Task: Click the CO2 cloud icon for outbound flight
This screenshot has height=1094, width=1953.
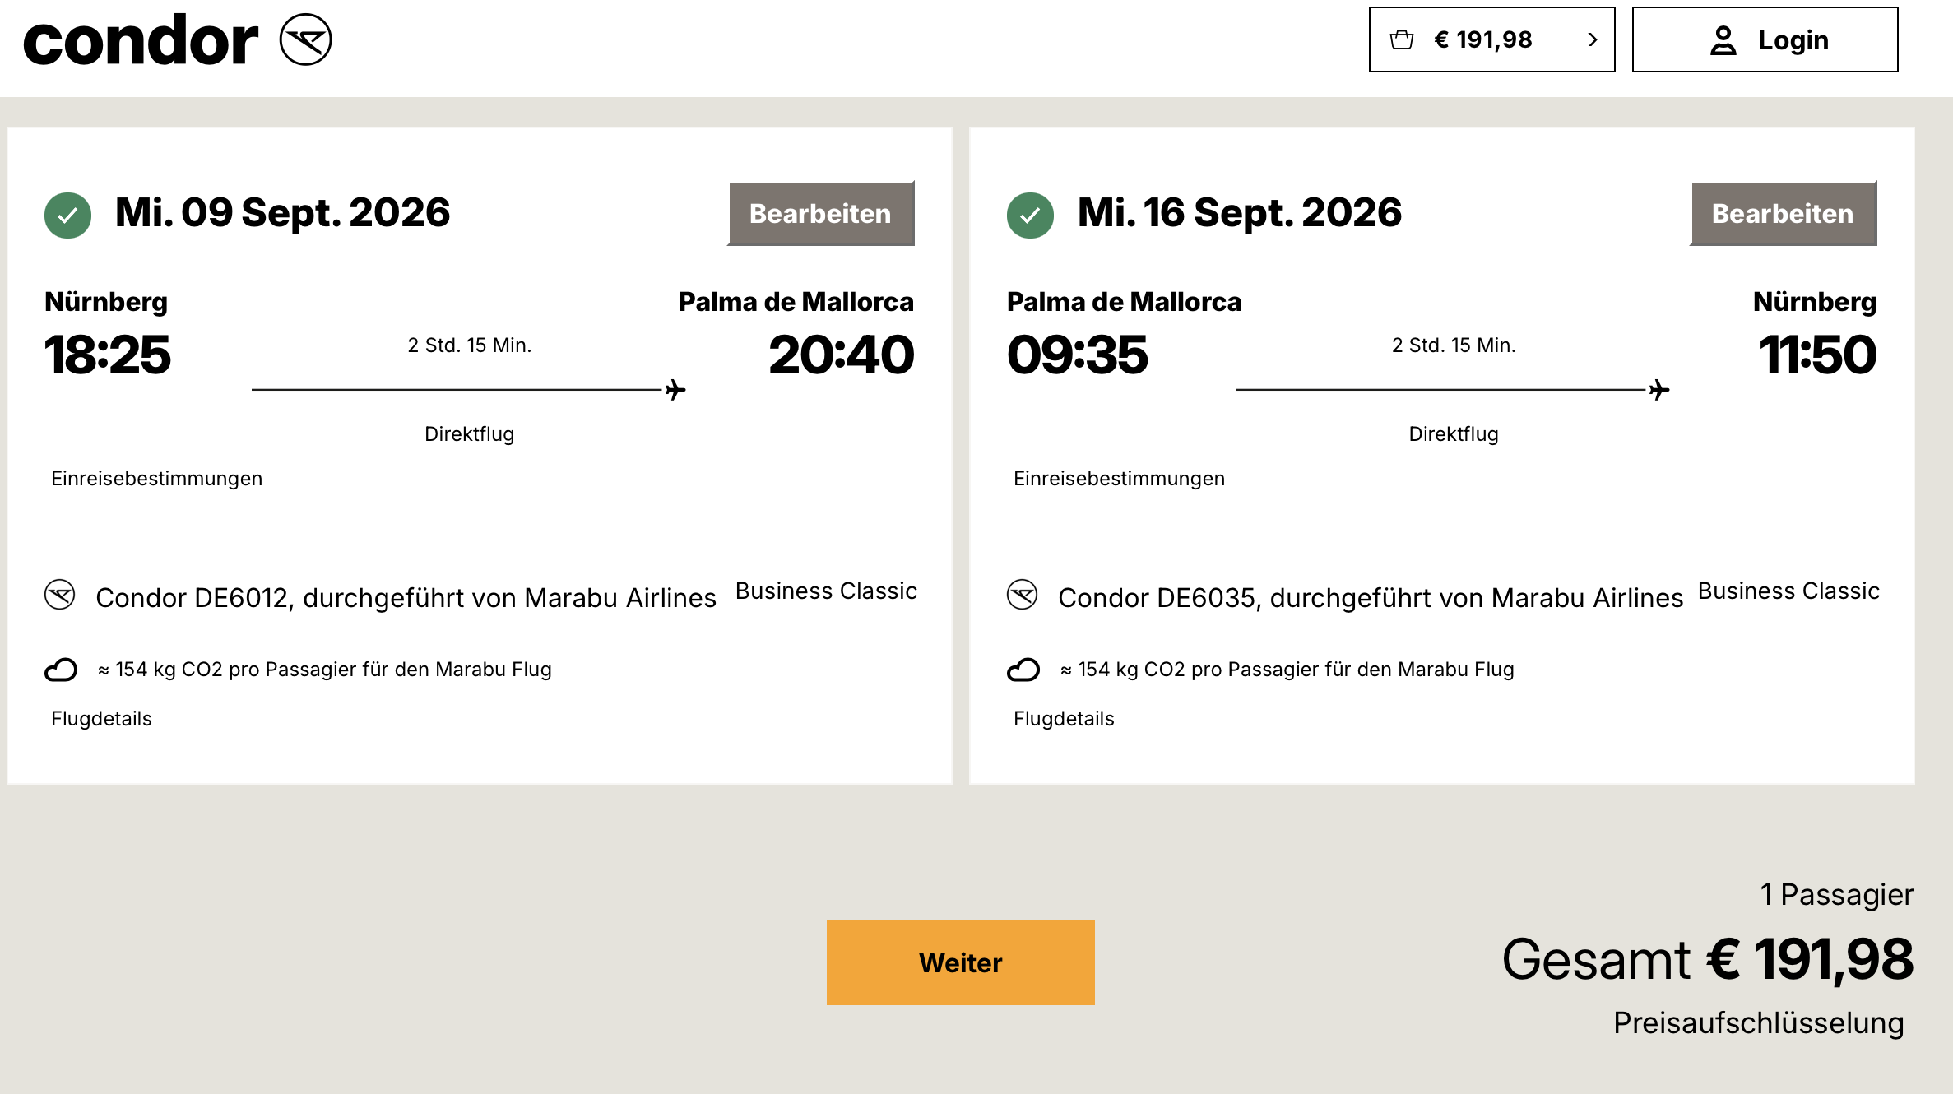Action: coord(61,670)
